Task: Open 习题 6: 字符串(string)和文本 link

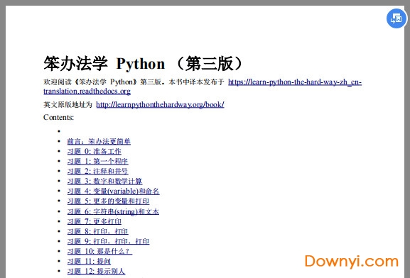Action: [113, 211]
